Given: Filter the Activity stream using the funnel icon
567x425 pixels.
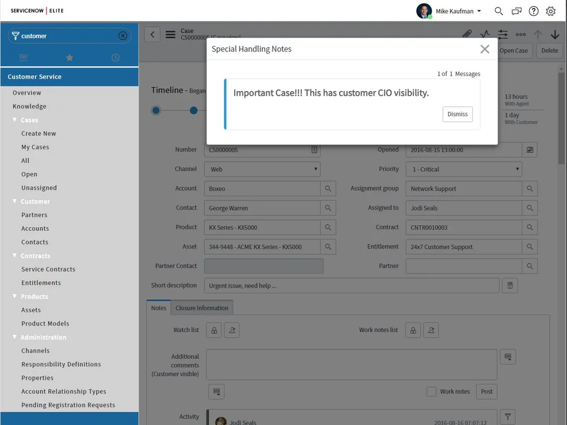Looking at the screenshot, I should 507,417.
